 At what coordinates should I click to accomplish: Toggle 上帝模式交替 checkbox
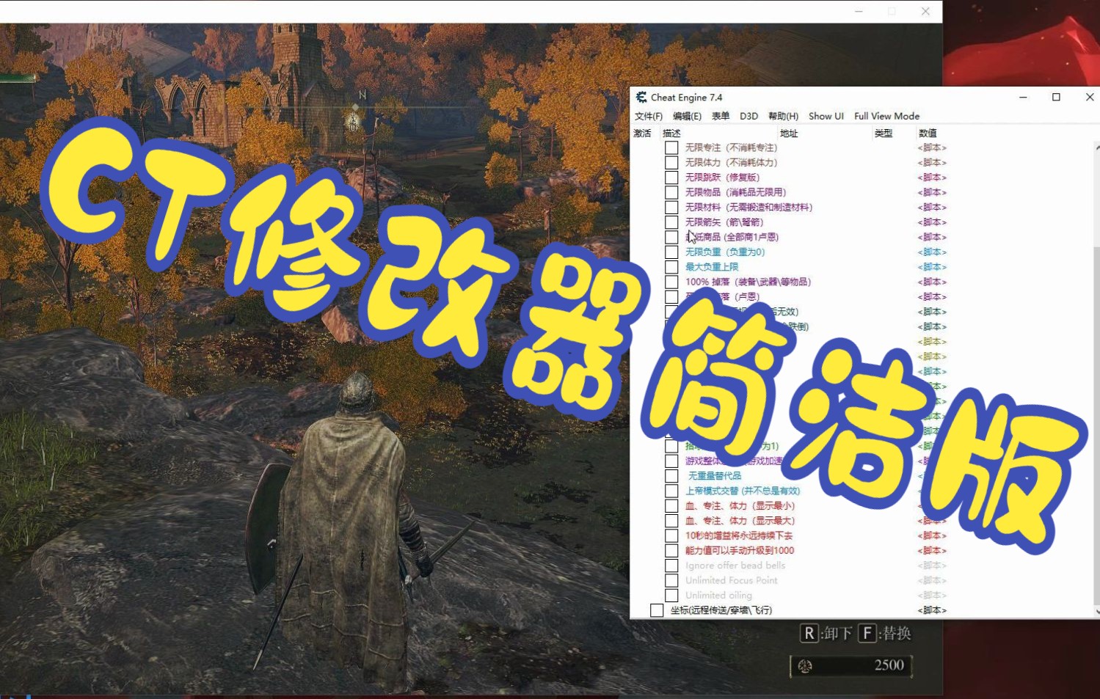tap(671, 491)
